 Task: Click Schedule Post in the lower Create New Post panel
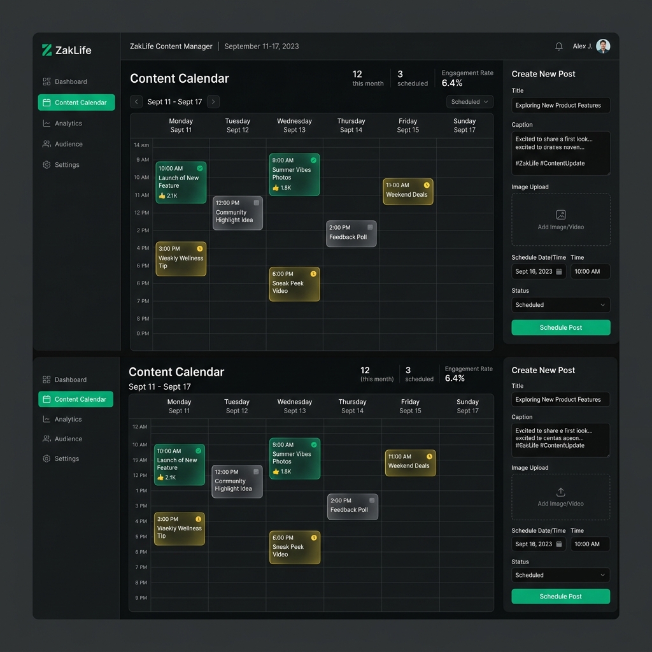coord(560,596)
